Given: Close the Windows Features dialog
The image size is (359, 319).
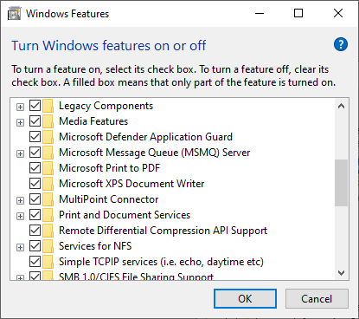Looking at the screenshot, I should tap(338, 13).
